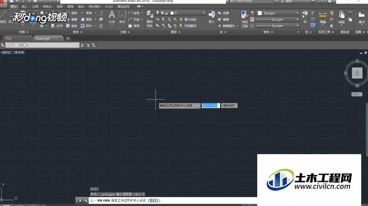Screen dimensions: 368x206
Task: Click the POLYGON command line input
Action: [x=173, y=201]
